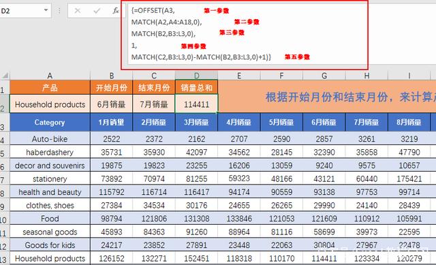The image size is (436, 265).
Task: Click cell value 58699 for seasonal goods
Action: [324, 232]
